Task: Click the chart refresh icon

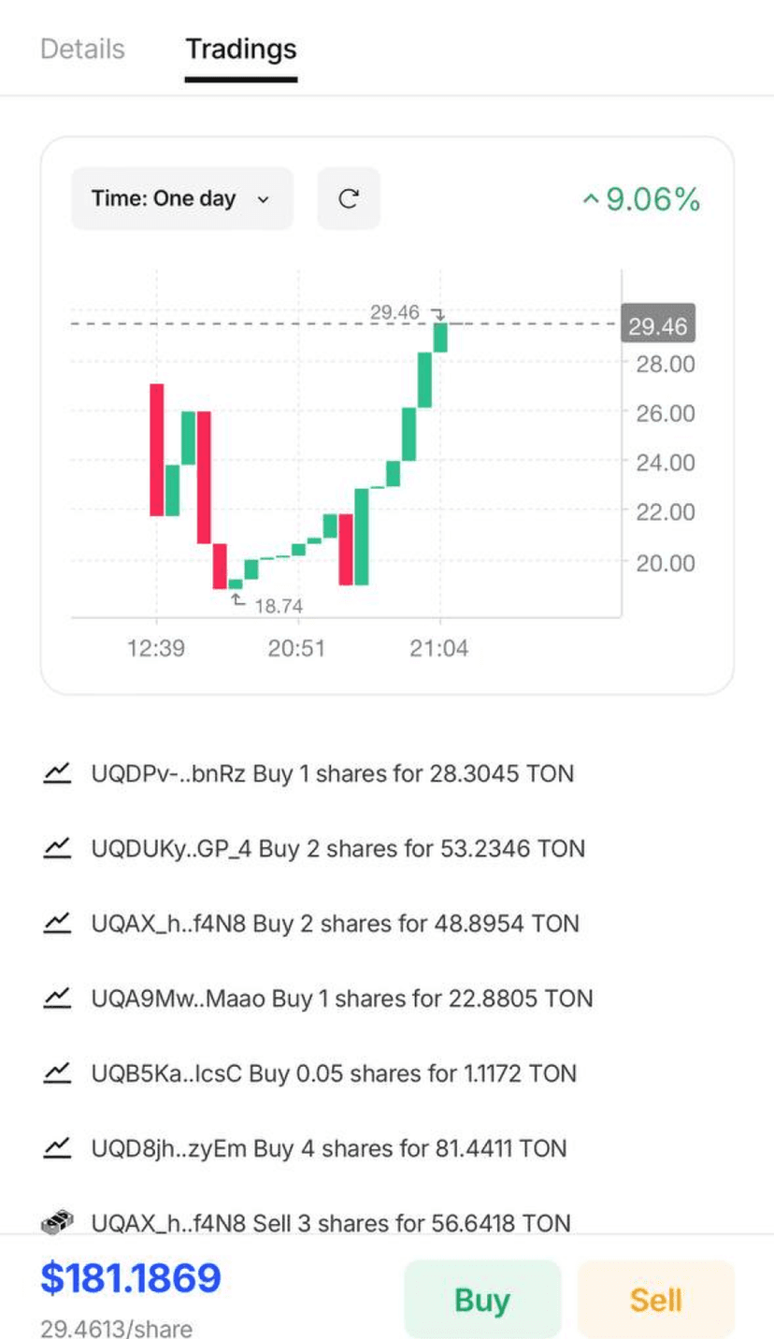Action: [x=349, y=198]
